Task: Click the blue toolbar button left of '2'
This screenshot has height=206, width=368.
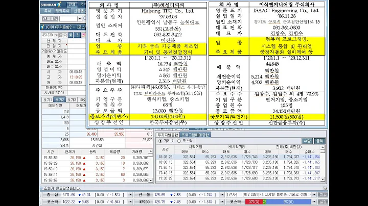Action: (71, 35)
